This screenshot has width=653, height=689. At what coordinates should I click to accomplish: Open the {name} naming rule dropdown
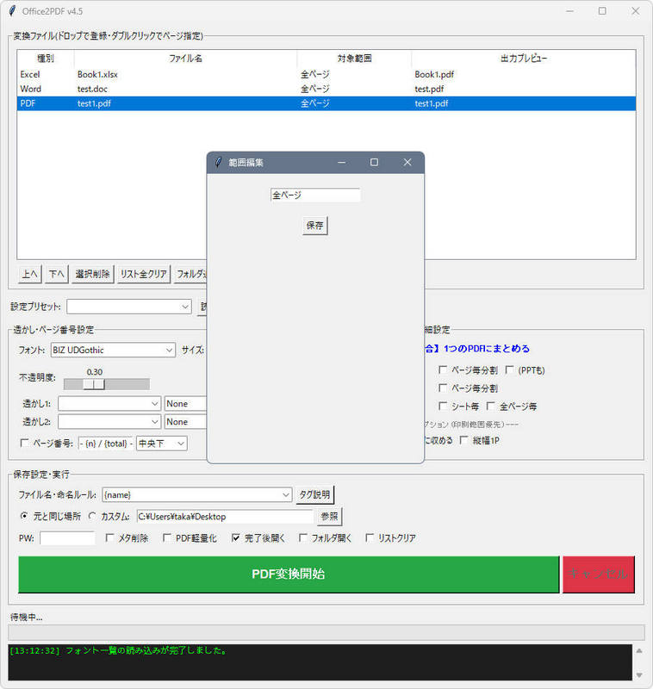286,494
